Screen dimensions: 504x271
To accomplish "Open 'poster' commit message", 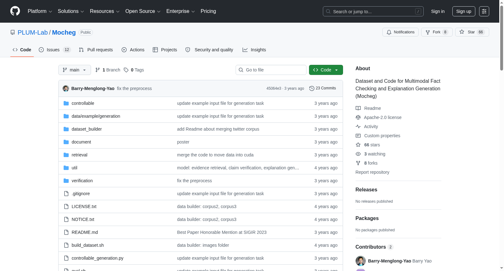I will pyautogui.click(x=183, y=142).
